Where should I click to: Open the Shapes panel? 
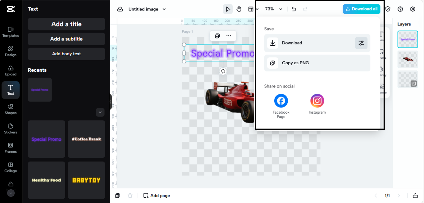click(11, 109)
